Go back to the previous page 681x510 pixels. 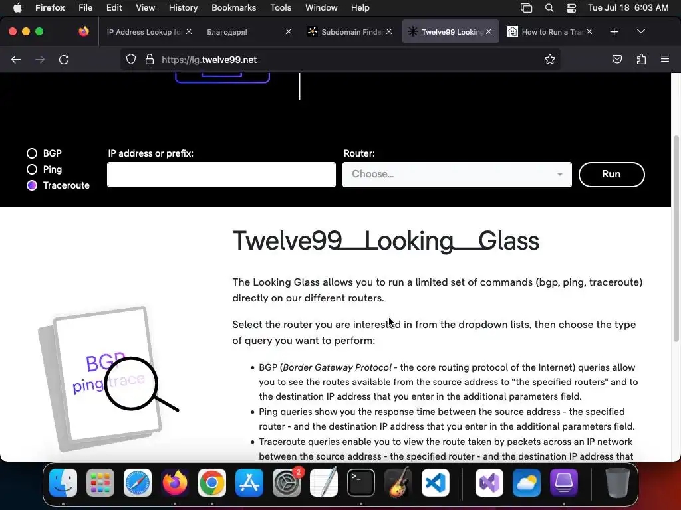[x=16, y=59]
